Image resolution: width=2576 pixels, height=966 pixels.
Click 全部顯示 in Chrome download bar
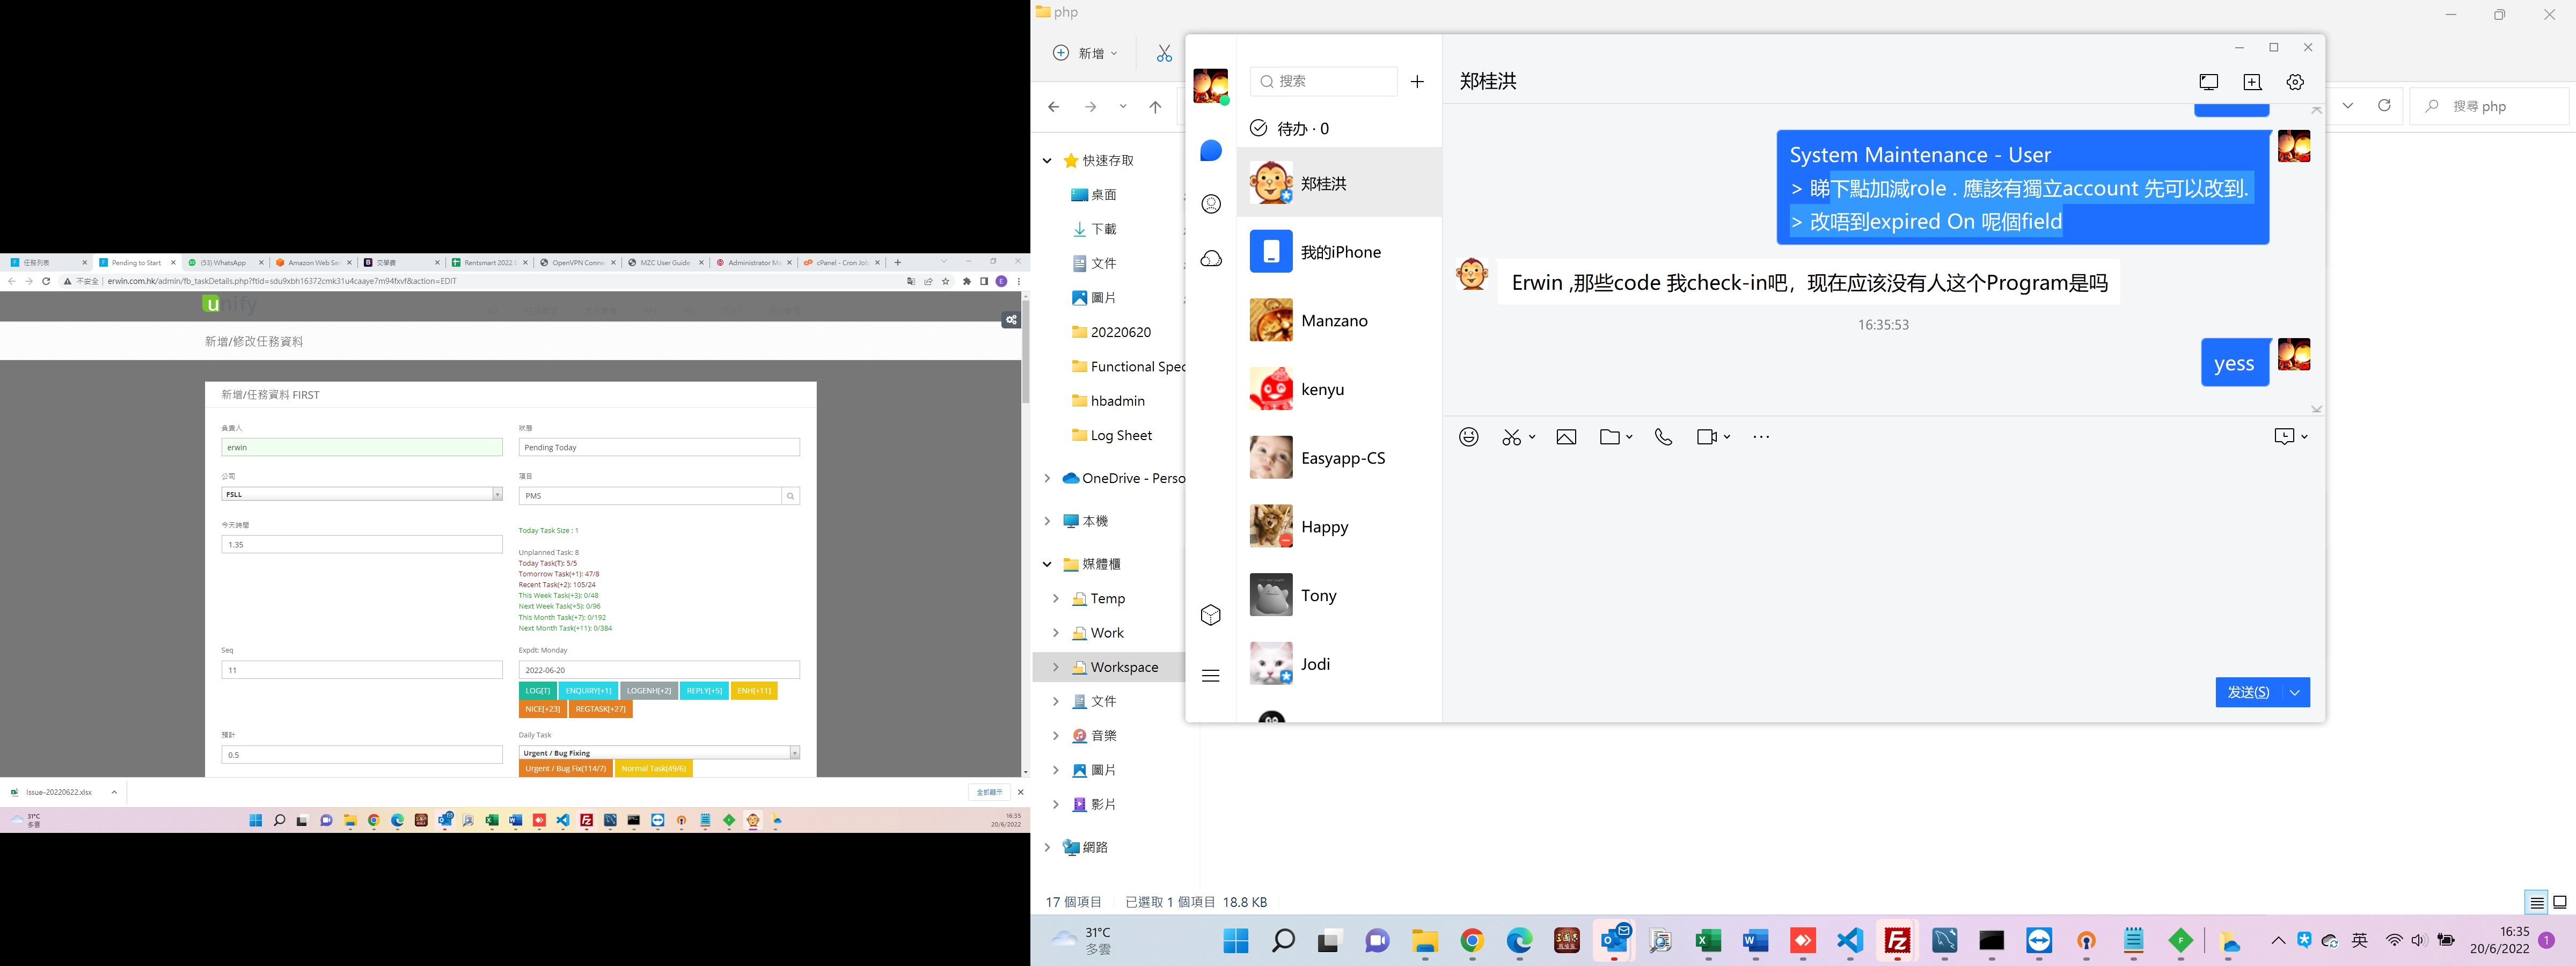click(x=989, y=792)
